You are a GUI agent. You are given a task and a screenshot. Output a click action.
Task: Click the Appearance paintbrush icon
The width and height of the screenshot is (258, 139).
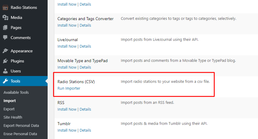click(x=5, y=51)
